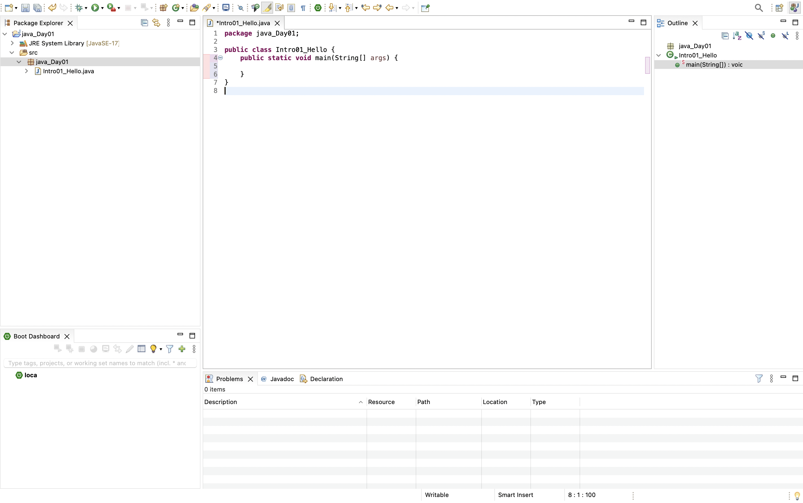Click the Next Annotation down-arrow icon

332,8
